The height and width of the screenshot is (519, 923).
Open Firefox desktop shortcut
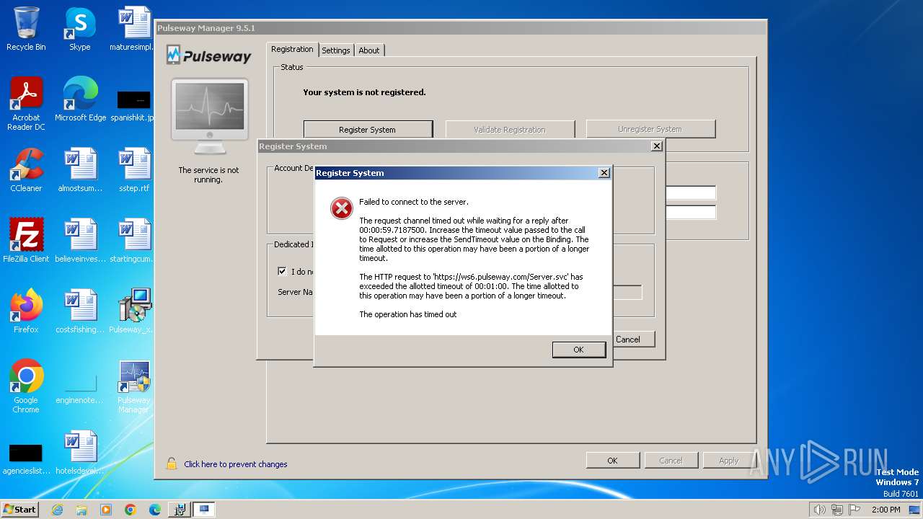[26, 311]
